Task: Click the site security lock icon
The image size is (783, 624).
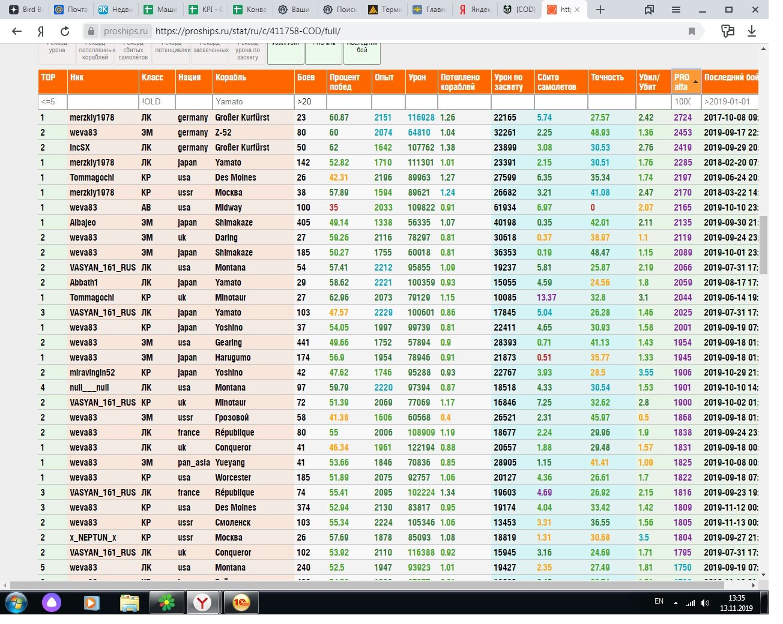Action: [x=91, y=31]
